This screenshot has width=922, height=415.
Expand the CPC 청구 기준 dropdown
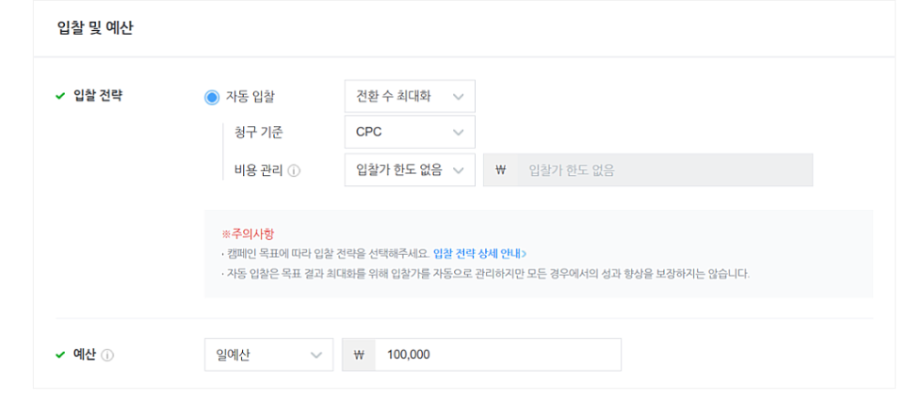click(410, 132)
